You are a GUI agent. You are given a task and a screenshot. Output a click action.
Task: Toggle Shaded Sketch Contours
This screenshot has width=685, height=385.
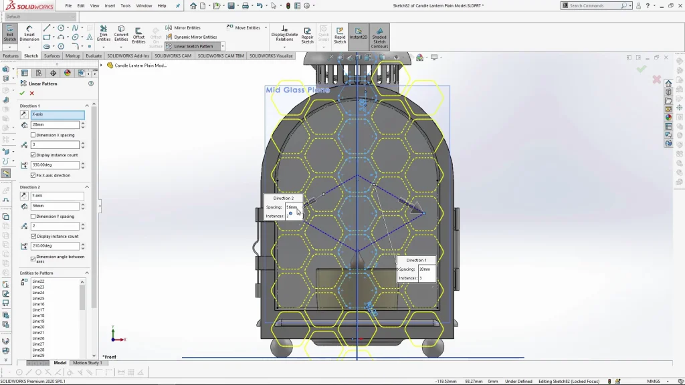pos(379,37)
